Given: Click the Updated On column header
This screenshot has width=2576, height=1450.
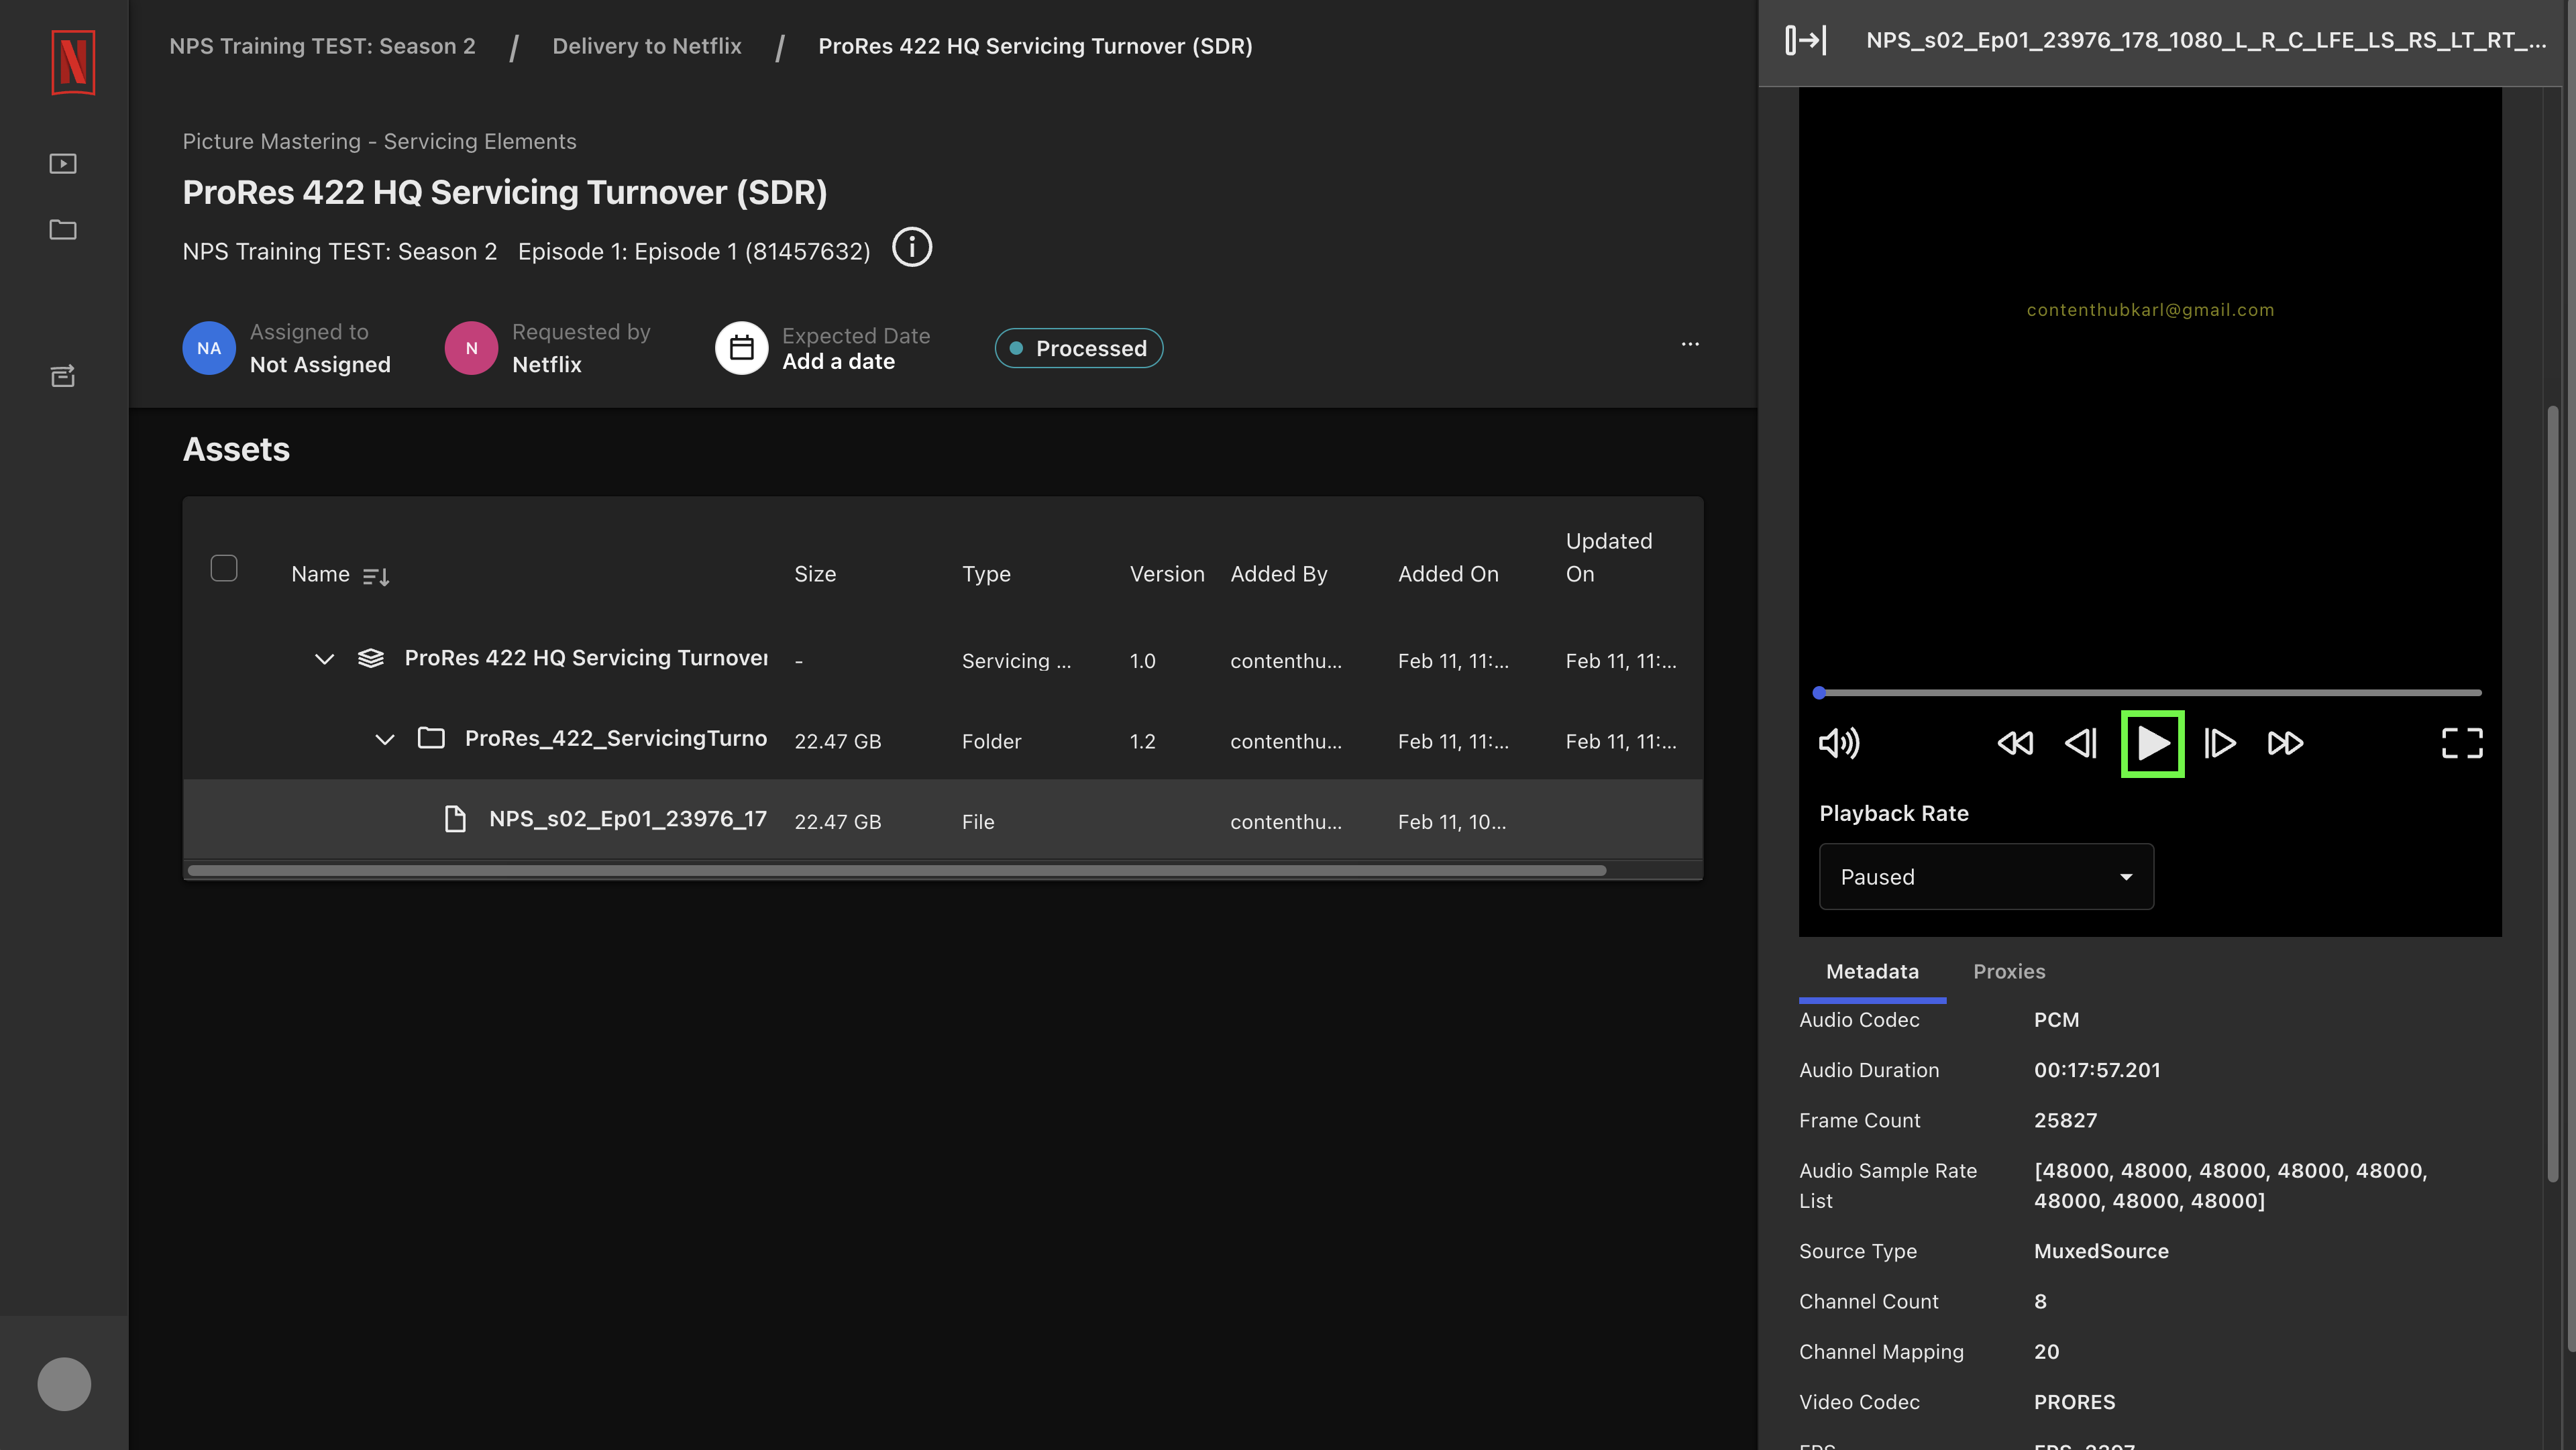Looking at the screenshot, I should pyautogui.click(x=1609, y=557).
